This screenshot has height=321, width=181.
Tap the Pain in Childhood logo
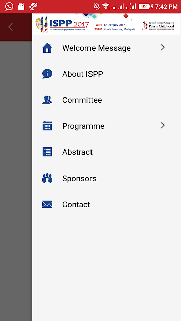[158, 26]
